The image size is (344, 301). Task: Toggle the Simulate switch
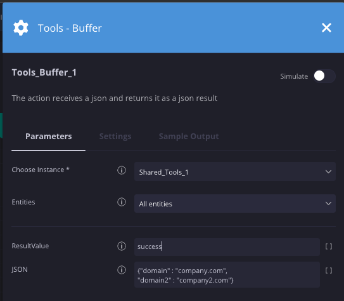324,76
